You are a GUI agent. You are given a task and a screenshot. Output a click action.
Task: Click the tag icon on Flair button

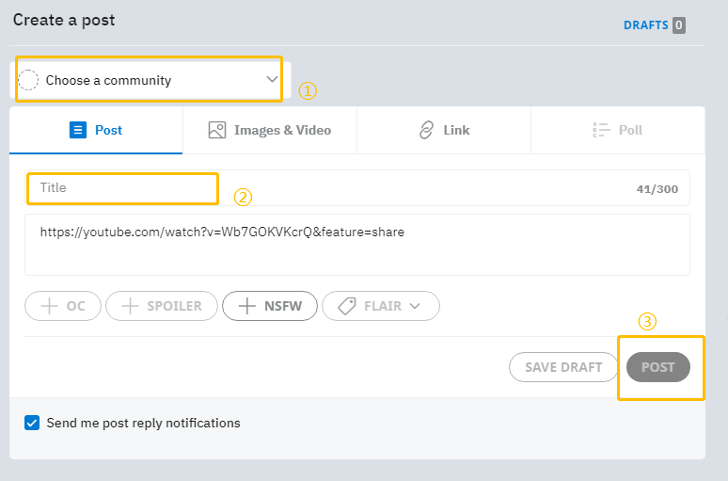[346, 306]
